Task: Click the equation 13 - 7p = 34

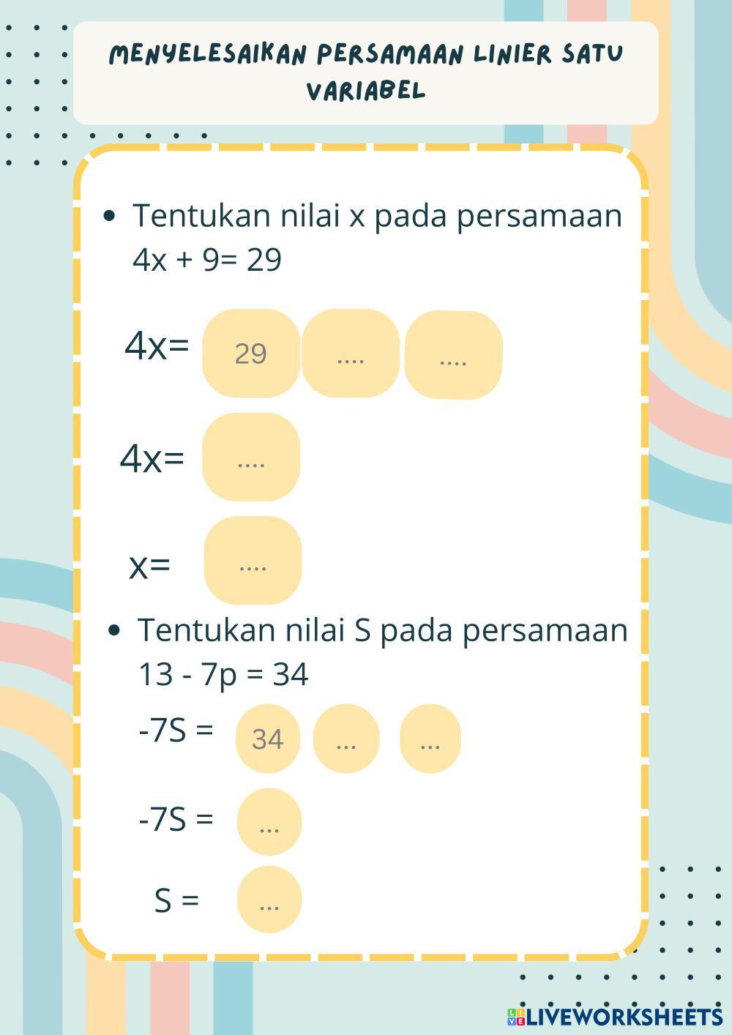Action: [x=223, y=674]
